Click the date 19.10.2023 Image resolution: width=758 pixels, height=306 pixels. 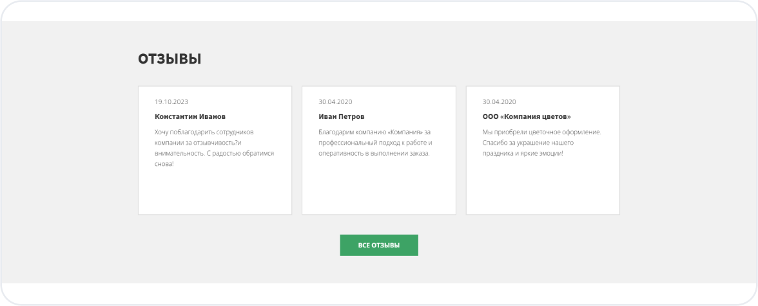point(171,102)
